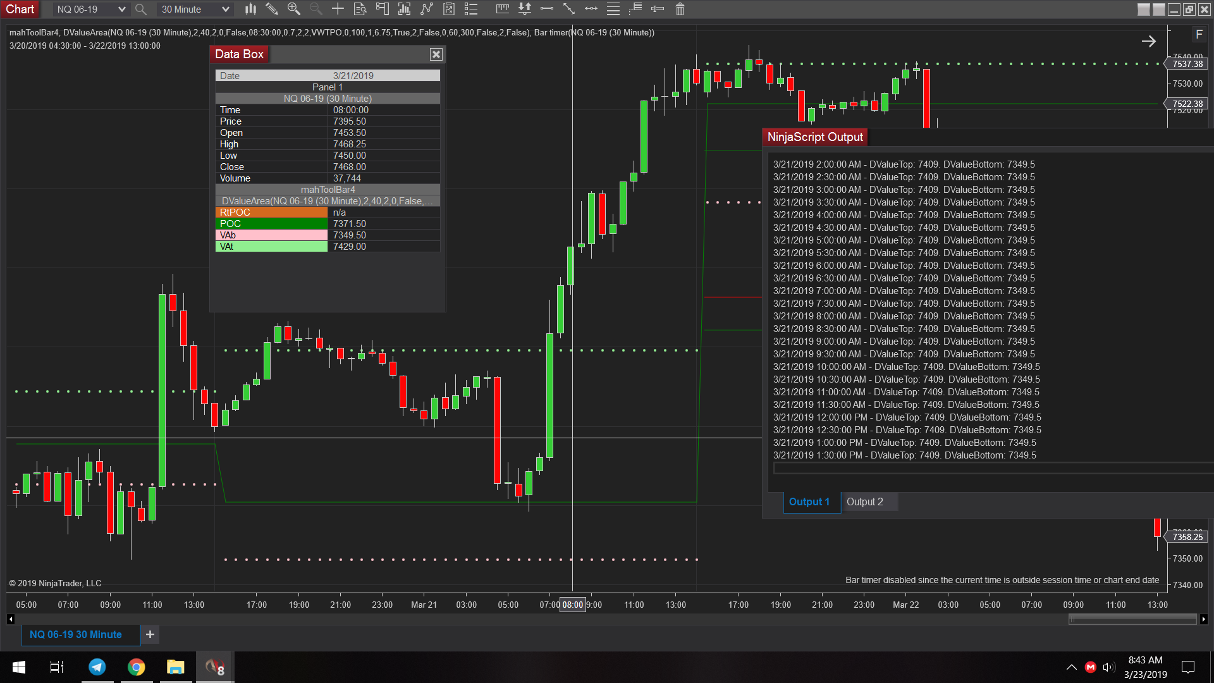1214x683 pixels.
Task: Select the drawing tools pencil icon
Action: [272, 9]
